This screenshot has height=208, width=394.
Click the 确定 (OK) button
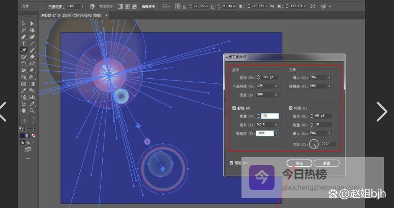point(298,163)
